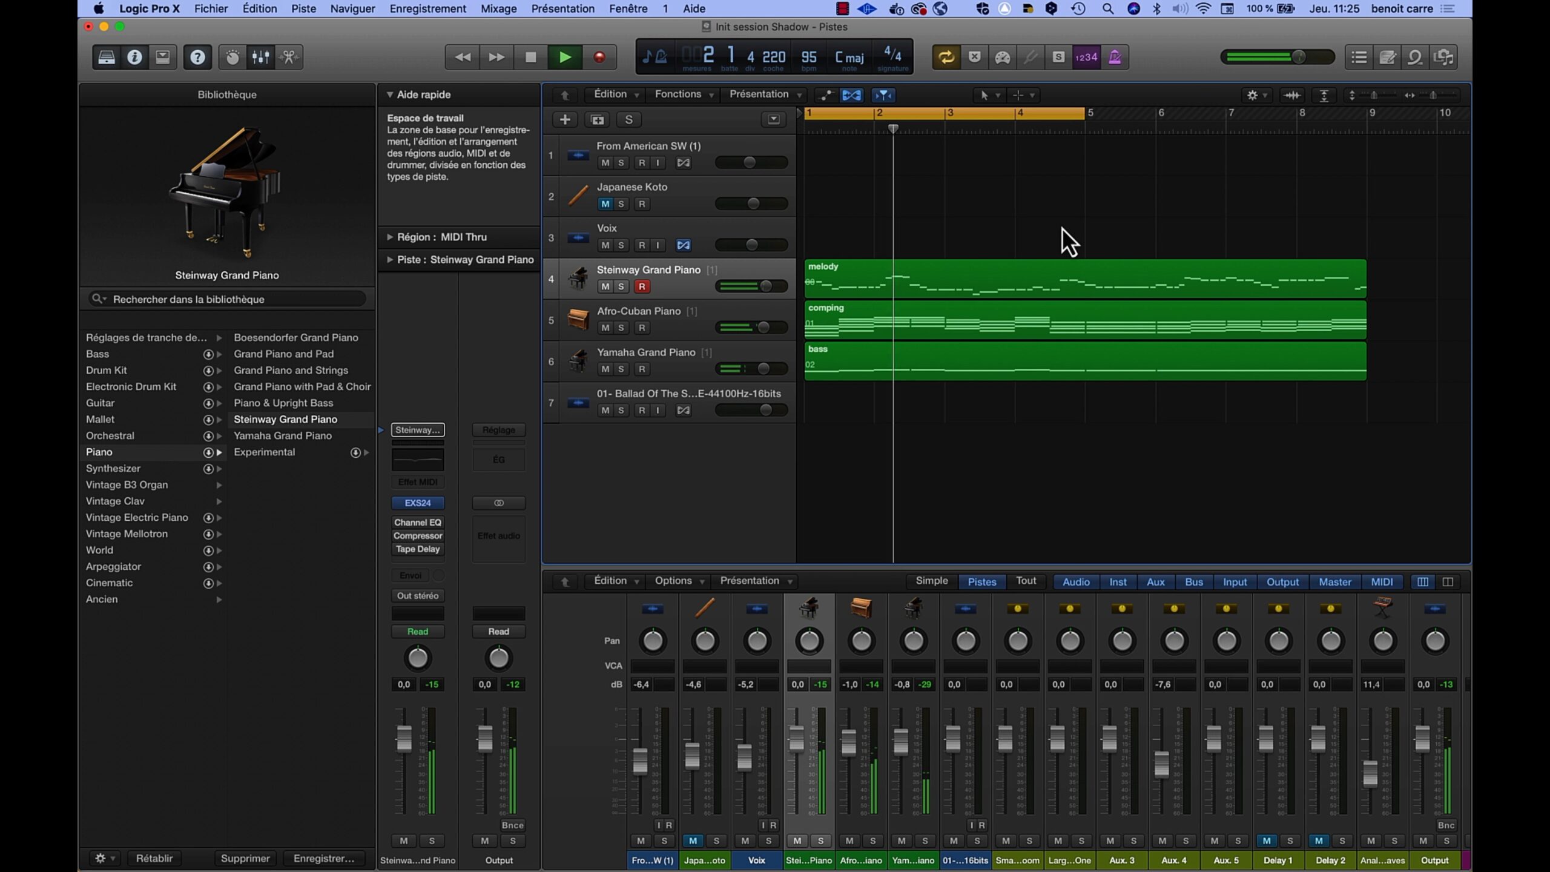The image size is (1550, 872).
Task: Click the Steinway Grand Piano track icon
Action: pyautogui.click(x=578, y=279)
